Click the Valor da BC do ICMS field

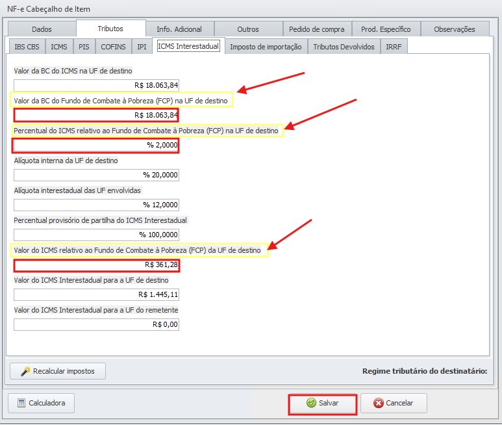click(96, 85)
